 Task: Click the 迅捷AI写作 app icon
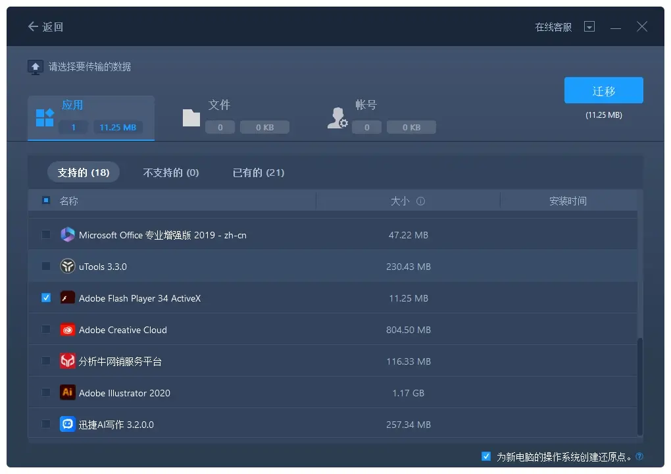tap(68, 424)
